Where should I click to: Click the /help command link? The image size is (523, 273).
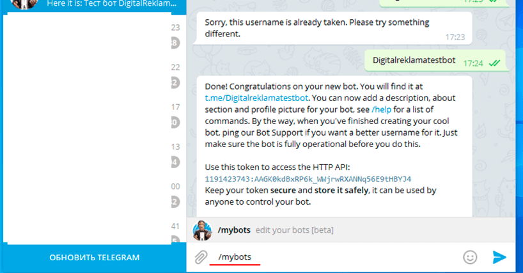[381, 109]
